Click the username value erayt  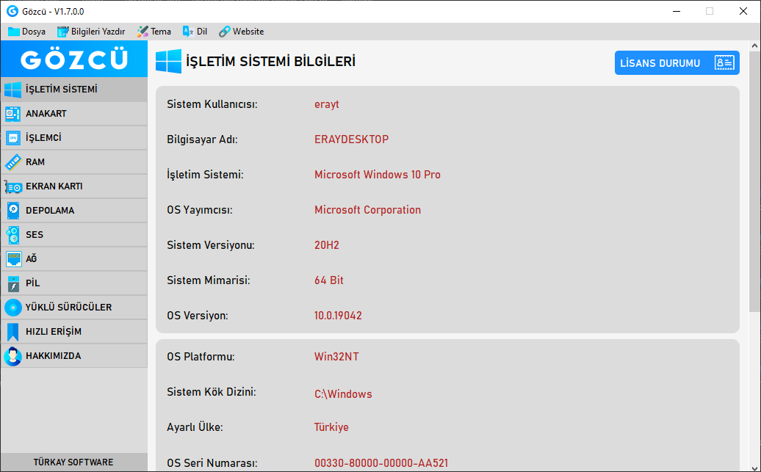(x=327, y=104)
